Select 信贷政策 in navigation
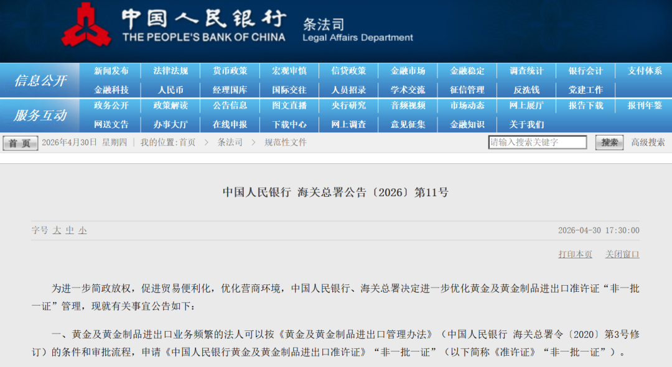 point(348,71)
